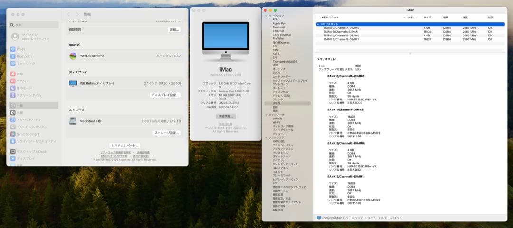Open Bluetooth icon in System Settings sidebar
The height and width of the screenshot is (228, 513).
pos(13,56)
